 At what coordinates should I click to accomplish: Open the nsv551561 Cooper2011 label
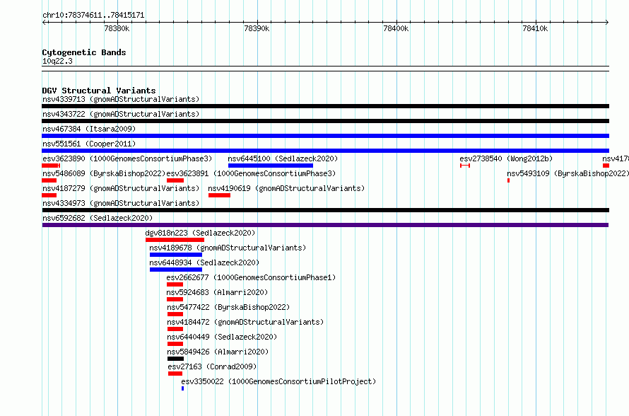coord(89,144)
